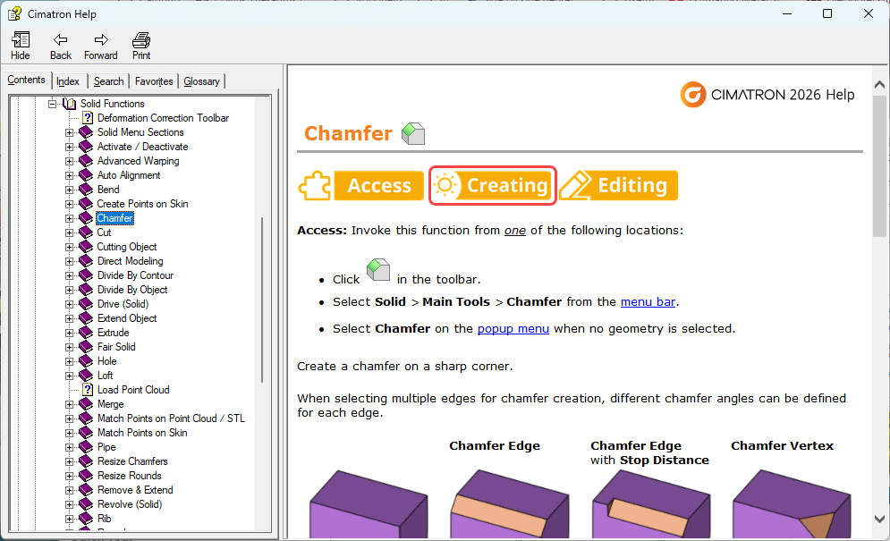The height and width of the screenshot is (541, 890).
Task: Open the Search tab
Action: point(108,81)
